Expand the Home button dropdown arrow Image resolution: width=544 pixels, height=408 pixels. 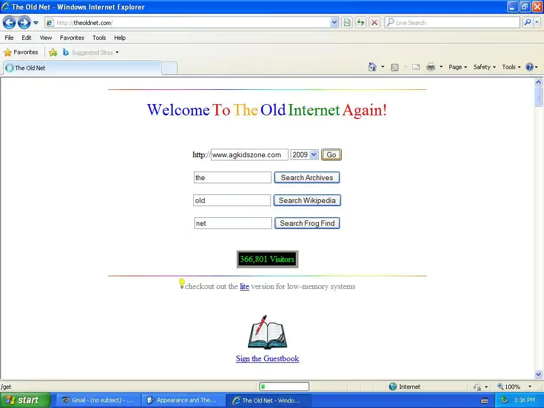(x=382, y=67)
